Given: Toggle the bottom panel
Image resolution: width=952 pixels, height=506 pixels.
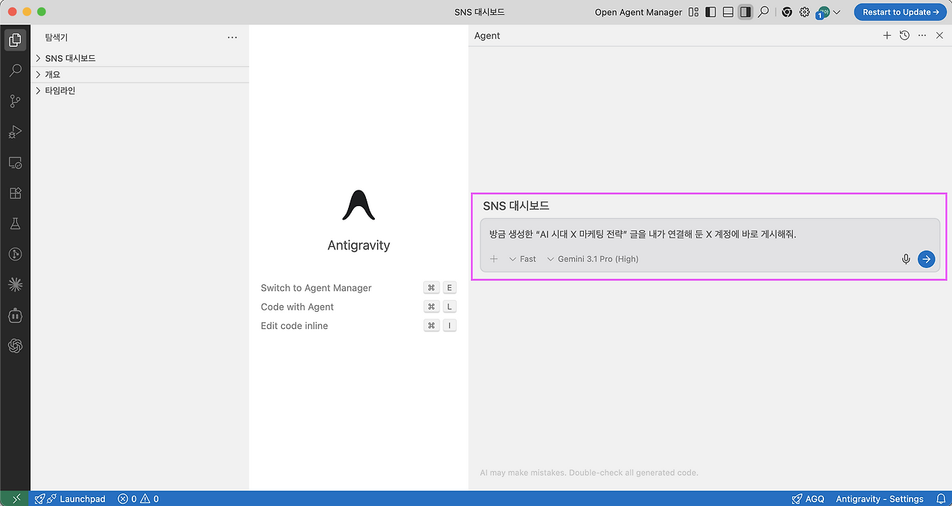Looking at the screenshot, I should (x=728, y=12).
